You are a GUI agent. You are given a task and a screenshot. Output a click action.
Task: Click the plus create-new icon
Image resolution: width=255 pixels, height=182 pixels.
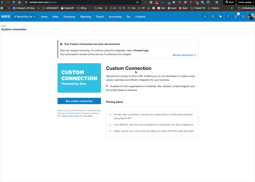click(x=205, y=17)
